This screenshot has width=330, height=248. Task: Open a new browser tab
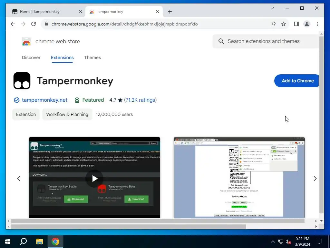[170, 12]
